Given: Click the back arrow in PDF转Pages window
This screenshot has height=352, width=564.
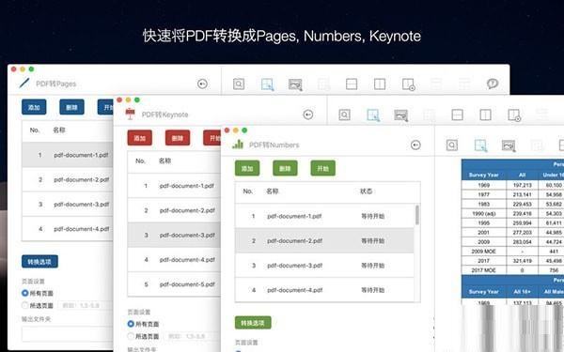Looking at the screenshot, I should (202, 84).
